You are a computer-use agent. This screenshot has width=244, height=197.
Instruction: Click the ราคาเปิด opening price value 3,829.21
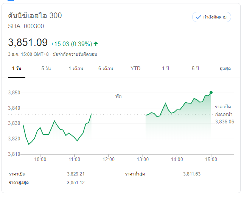pos(75,174)
